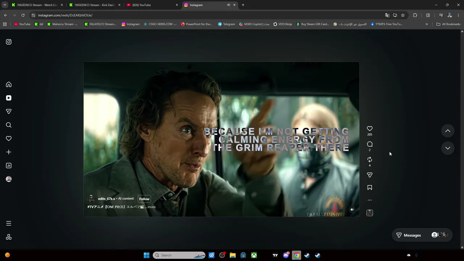
Task: Focus the address bar URL
Action: (x=65, y=15)
